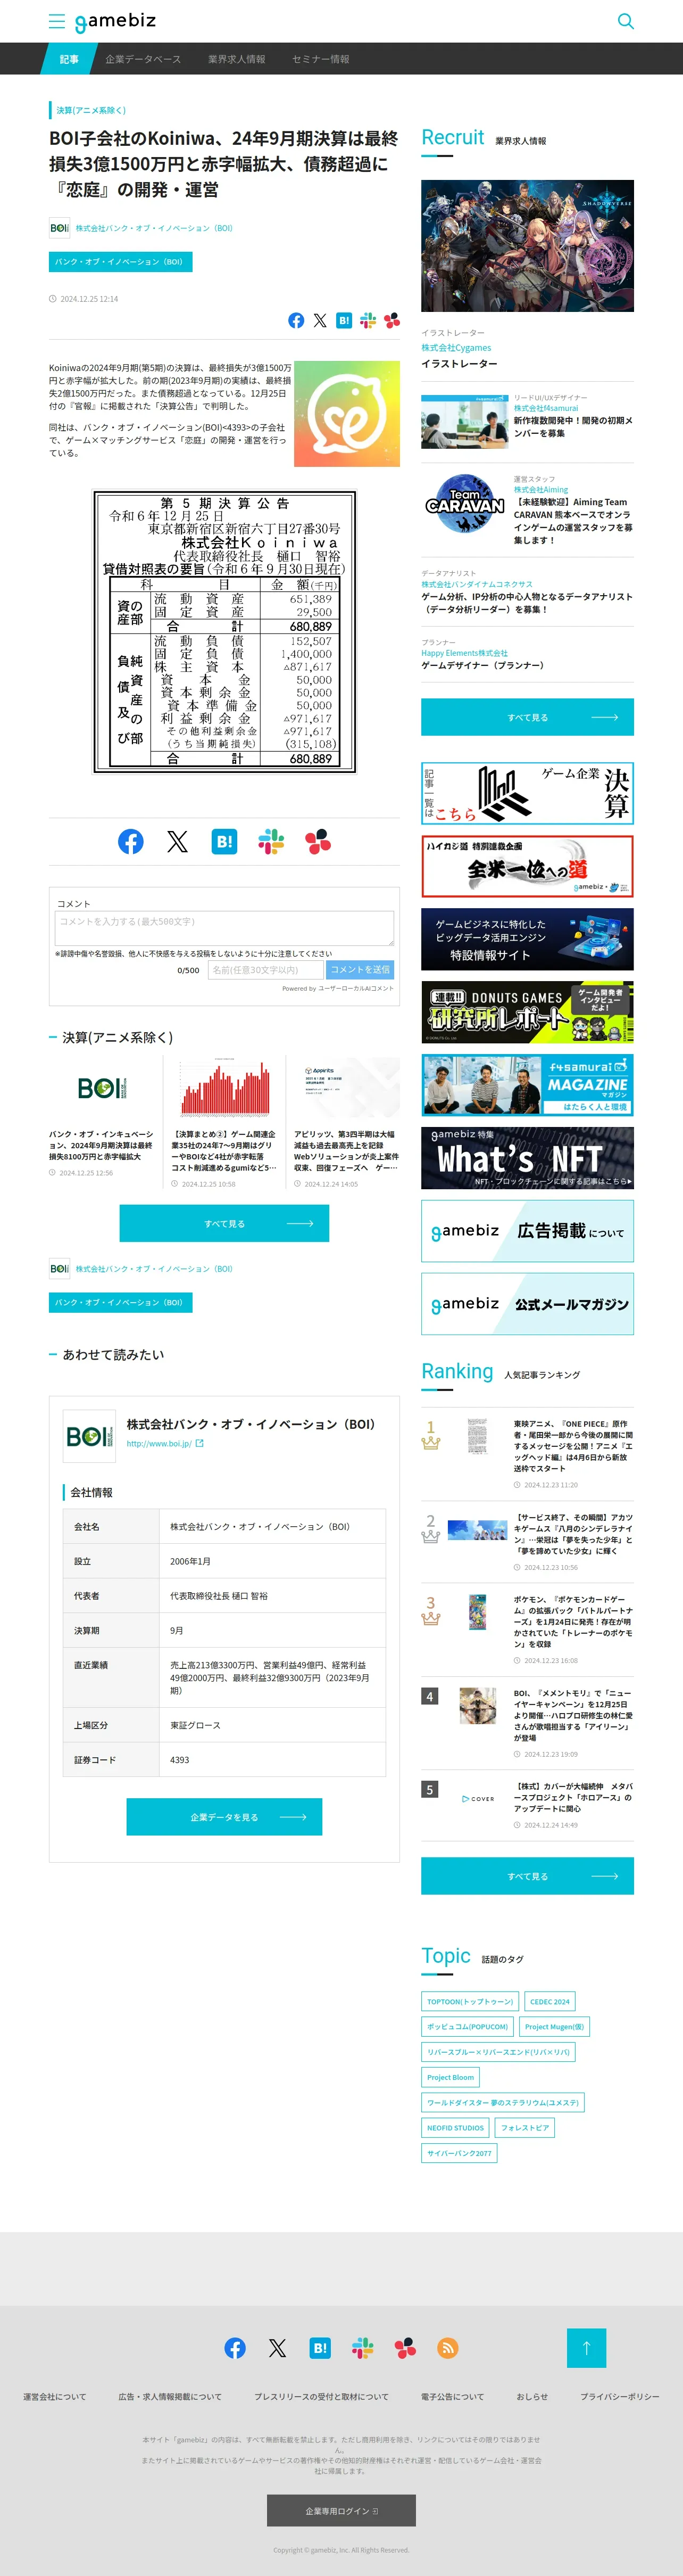
Task: Open ゲーム企業 決算 banner
Action: [527, 793]
